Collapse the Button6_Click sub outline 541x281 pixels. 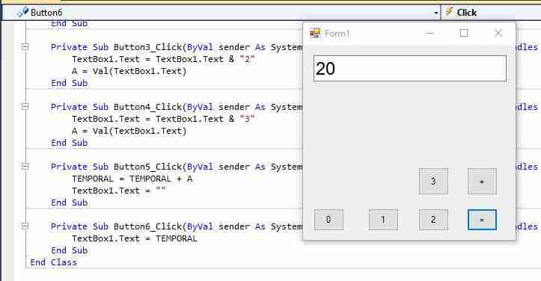25,226
